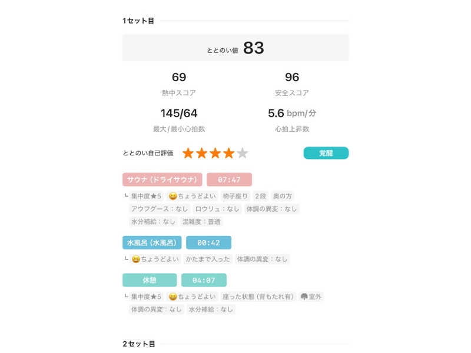Click the 2セット目 section heading

pyautogui.click(x=139, y=344)
